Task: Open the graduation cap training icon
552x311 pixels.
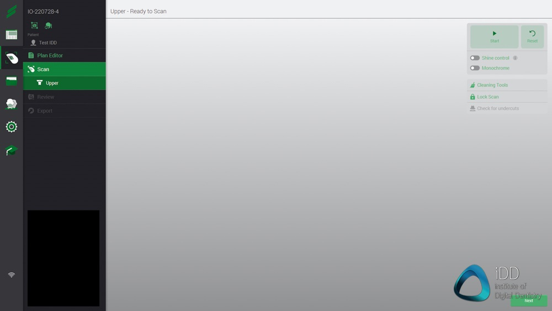Action: [12, 150]
